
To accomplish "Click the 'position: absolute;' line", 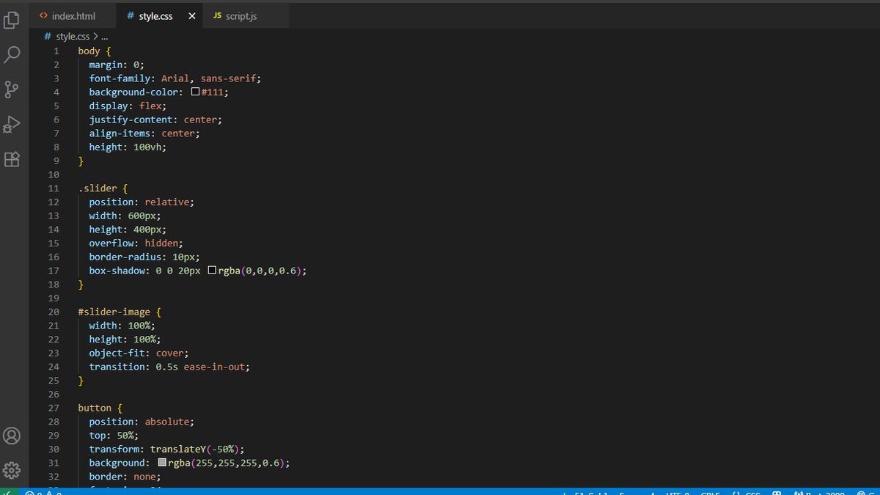I will pyautogui.click(x=142, y=422).
